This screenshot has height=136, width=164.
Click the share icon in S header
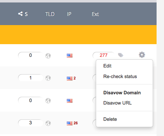pyautogui.click(x=20, y=14)
